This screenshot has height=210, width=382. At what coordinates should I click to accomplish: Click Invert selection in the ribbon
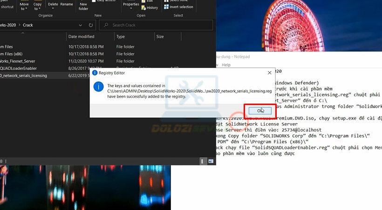[179, 7]
